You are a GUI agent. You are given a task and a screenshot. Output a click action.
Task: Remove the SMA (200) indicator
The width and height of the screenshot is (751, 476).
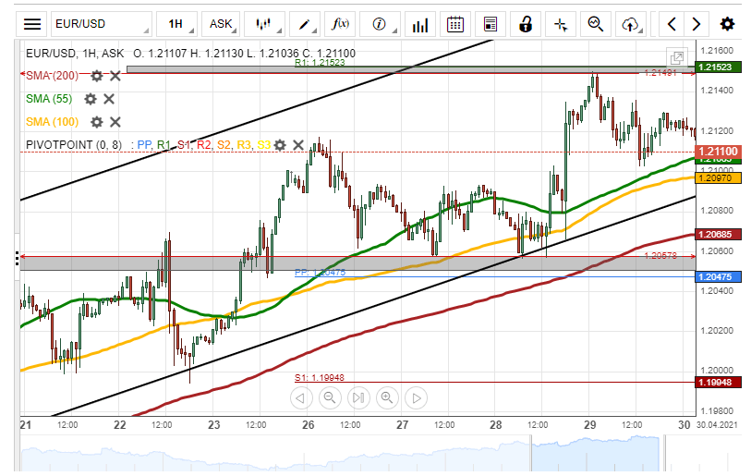(115, 76)
